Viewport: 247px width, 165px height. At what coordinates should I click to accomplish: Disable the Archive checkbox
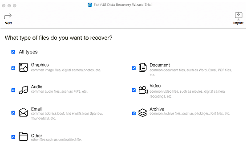click(134, 113)
